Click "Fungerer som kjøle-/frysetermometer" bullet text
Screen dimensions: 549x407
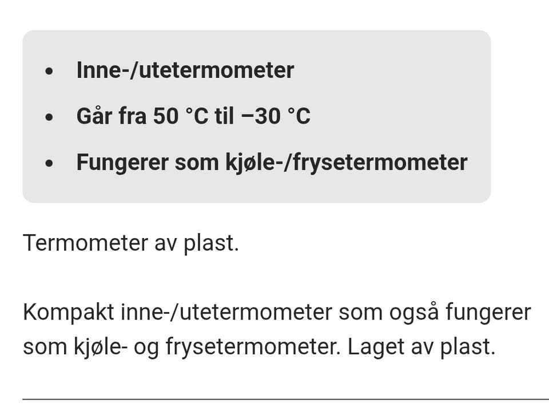point(272,163)
